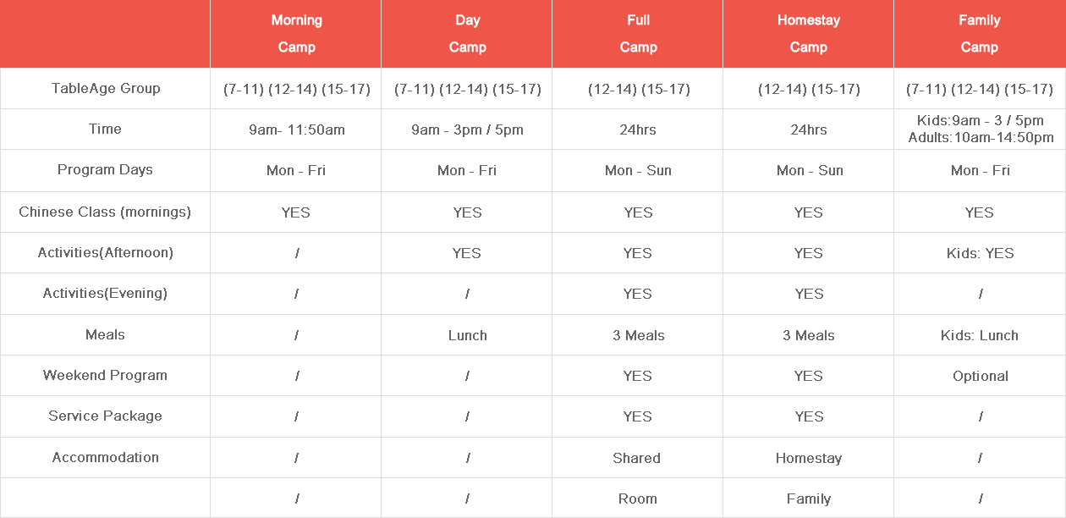
Task: Click the Accommodation row label
Action: (105, 457)
